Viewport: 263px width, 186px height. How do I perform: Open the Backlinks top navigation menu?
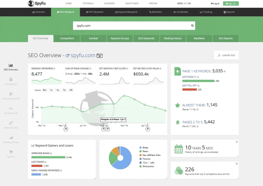[156, 12]
